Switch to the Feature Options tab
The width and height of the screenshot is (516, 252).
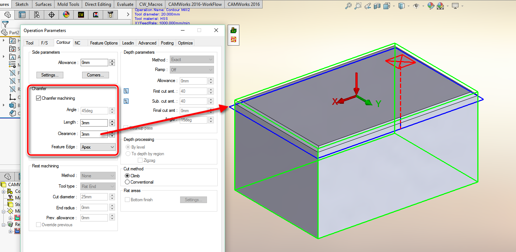coord(104,43)
